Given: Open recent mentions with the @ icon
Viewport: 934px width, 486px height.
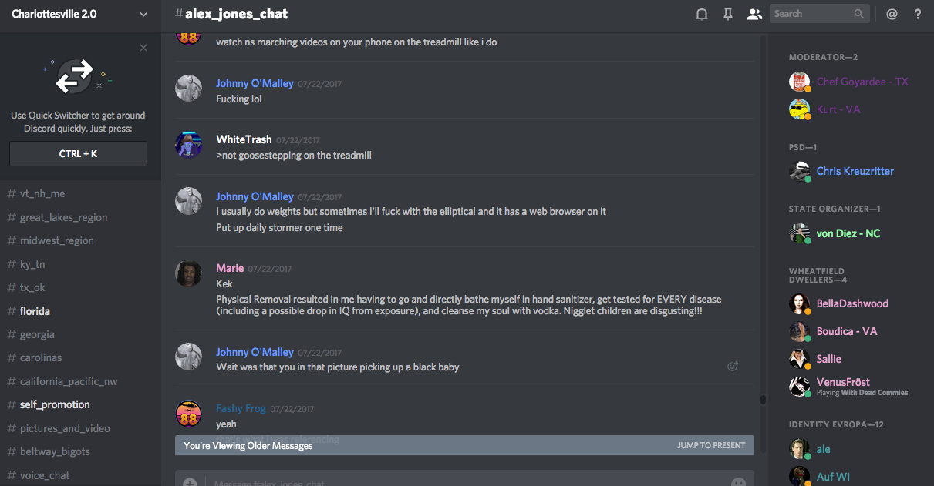Looking at the screenshot, I should [892, 14].
